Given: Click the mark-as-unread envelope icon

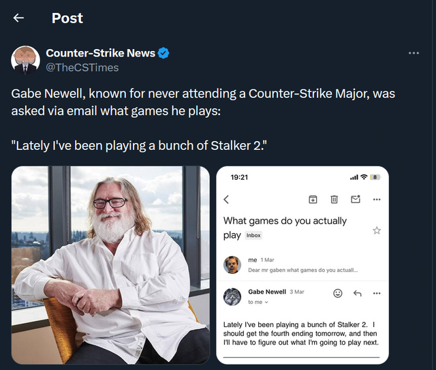Looking at the screenshot, I should [355, 199].
